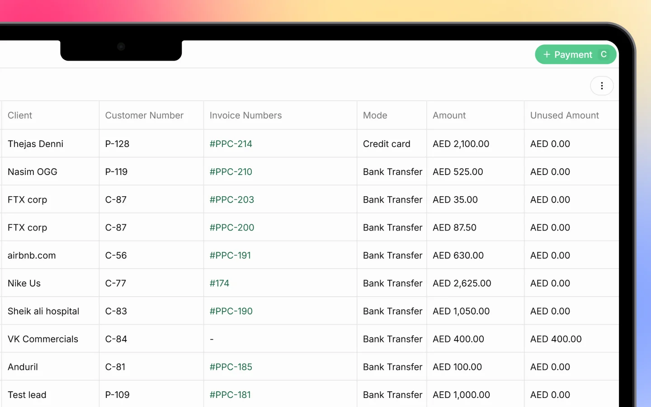Click the AED 630.00 amount
The height and width of the screenshot is (407, 651).
pos(458,256)
